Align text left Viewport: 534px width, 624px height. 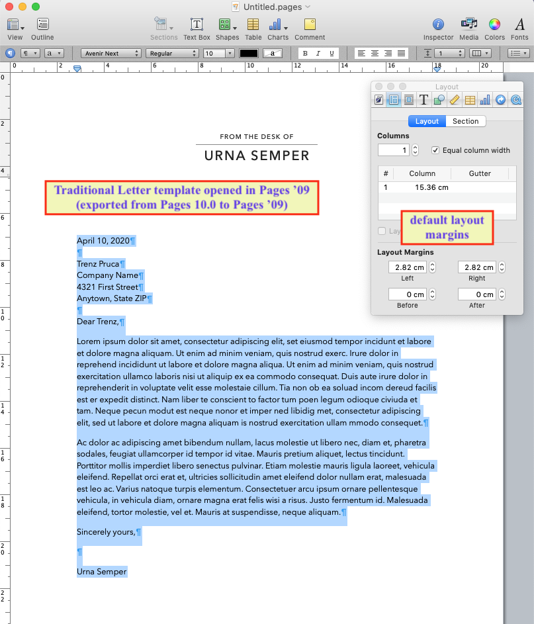[x=361, y=54]
